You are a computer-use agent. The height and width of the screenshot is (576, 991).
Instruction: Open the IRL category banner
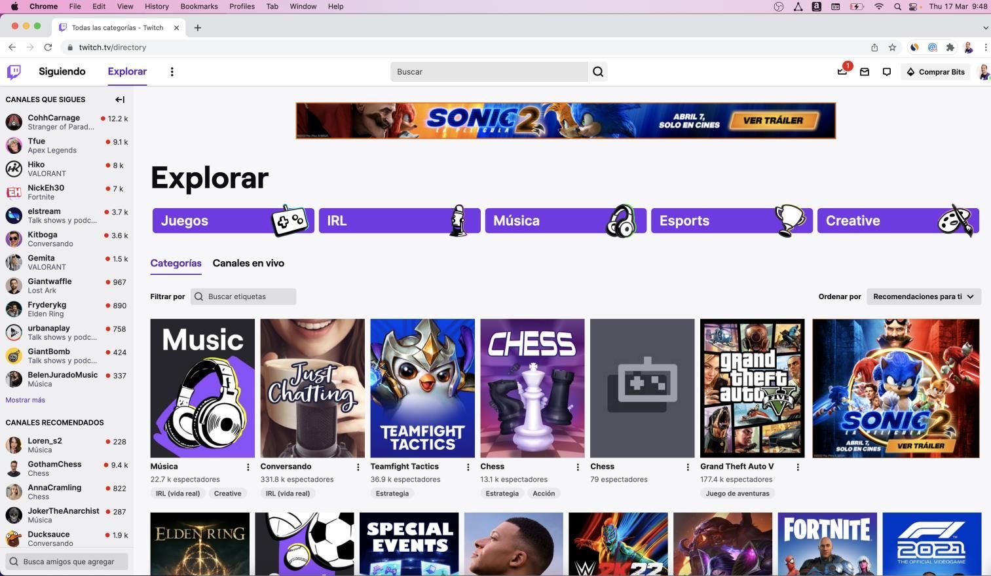[x=400, y=221]
